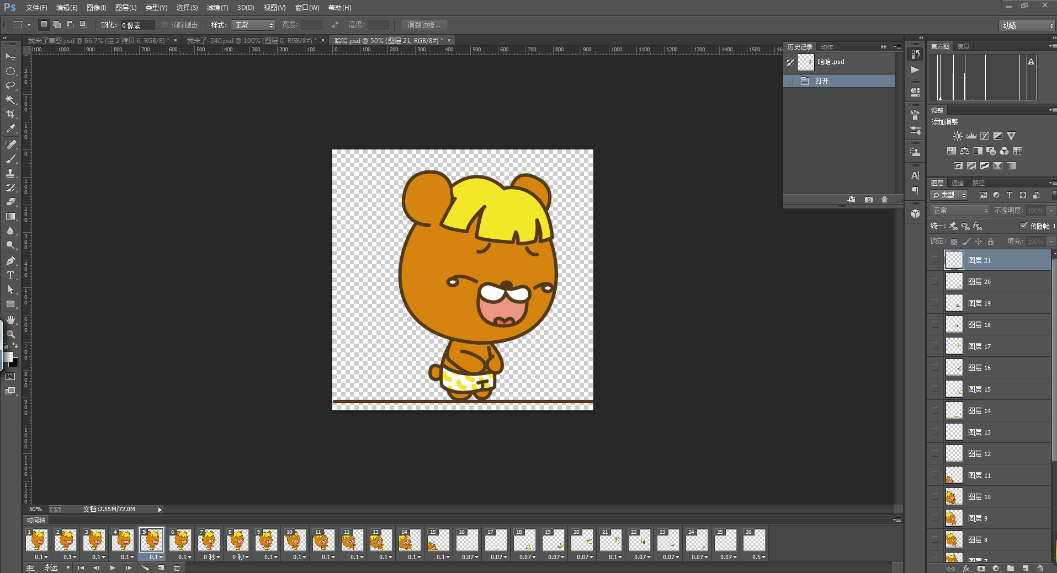This screenshot has width=1057, height=573.
Task: Select the Pen tool
Action: 10,261
